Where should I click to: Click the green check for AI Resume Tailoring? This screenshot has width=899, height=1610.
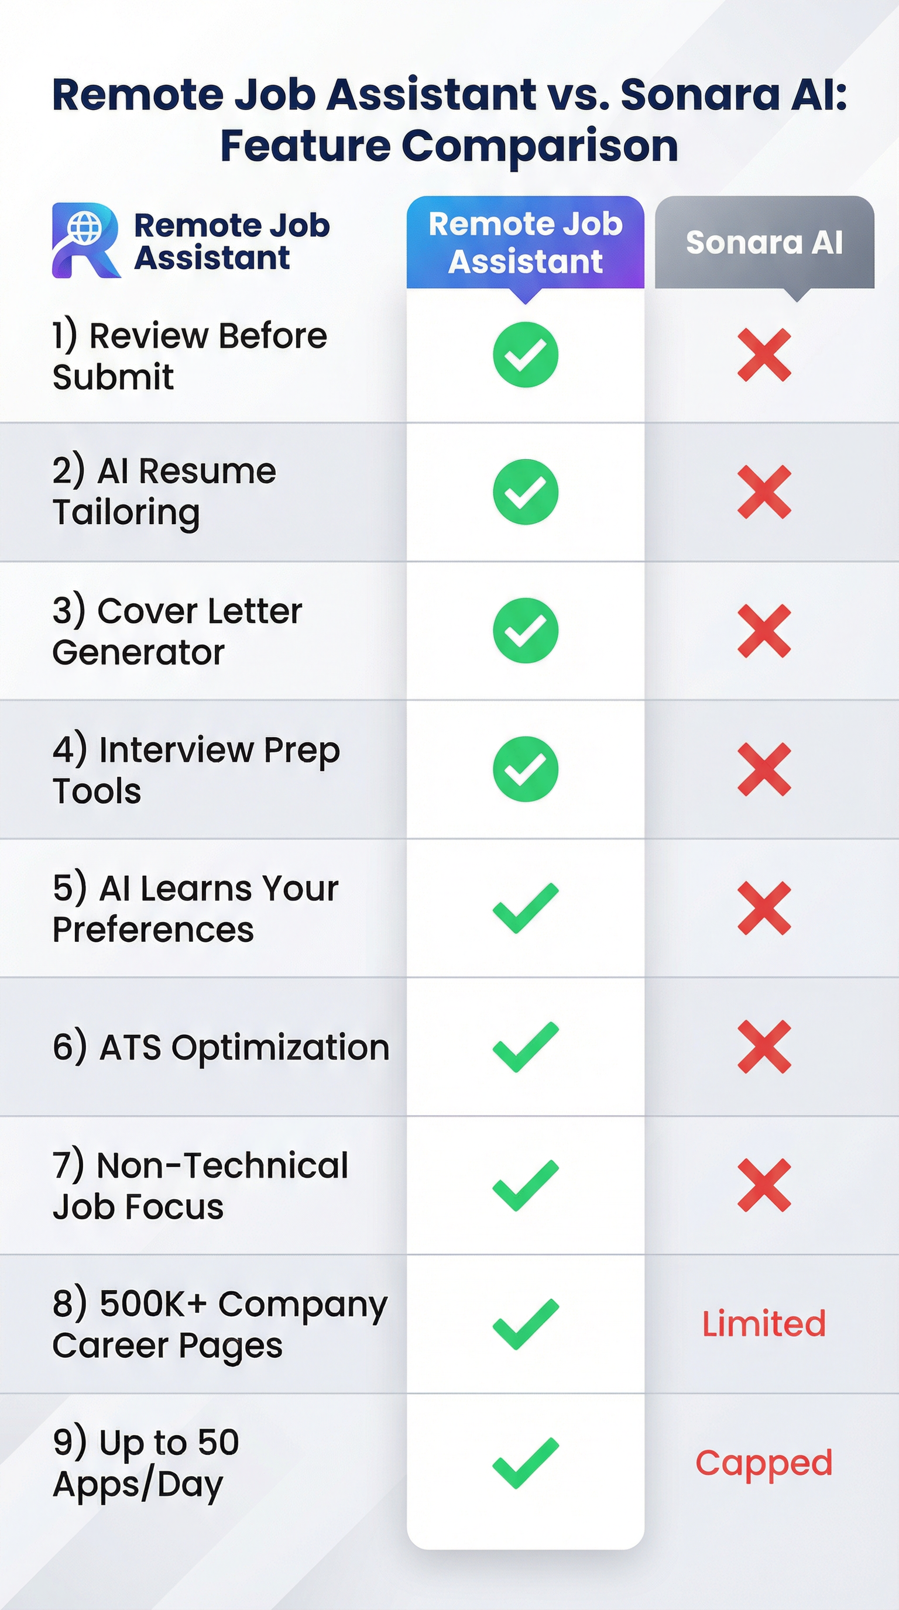[x=525, y=492]
